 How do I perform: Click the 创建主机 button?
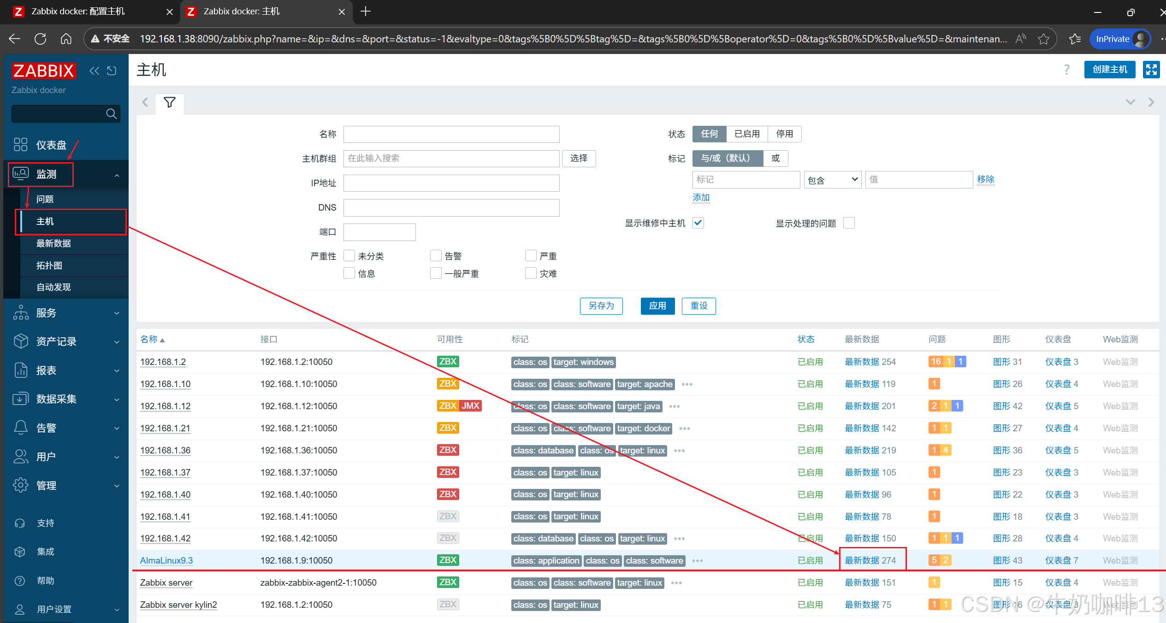point(1109,70)
